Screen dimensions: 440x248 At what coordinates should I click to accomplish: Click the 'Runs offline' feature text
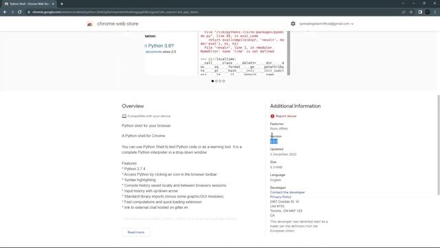click(278, 129)
